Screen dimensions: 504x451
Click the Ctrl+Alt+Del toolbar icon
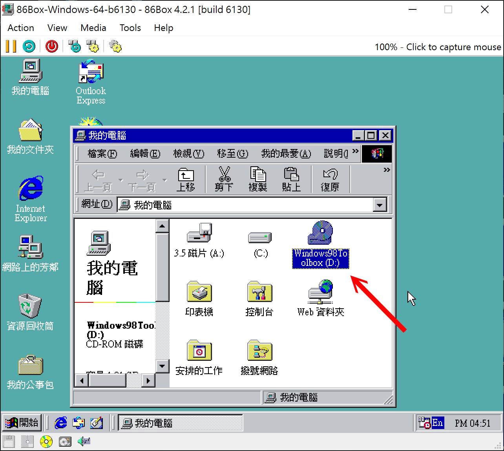(75, 46)
